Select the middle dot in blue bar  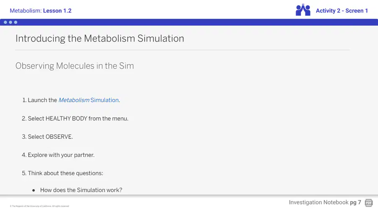point(10,22)
